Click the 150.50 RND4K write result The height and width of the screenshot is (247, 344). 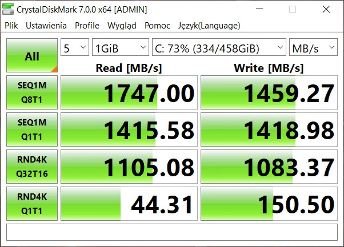pyautogui.click(x=269, y=204)
